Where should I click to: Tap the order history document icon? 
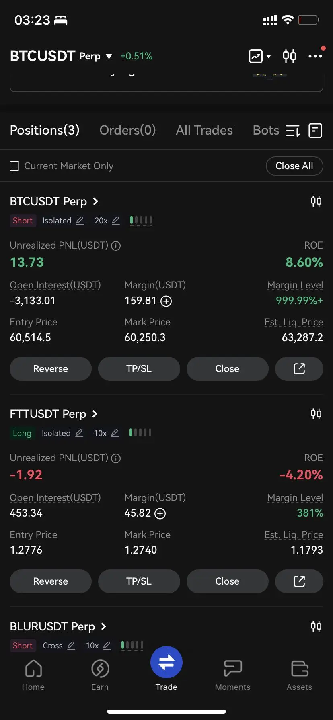[x=315, y=131]
